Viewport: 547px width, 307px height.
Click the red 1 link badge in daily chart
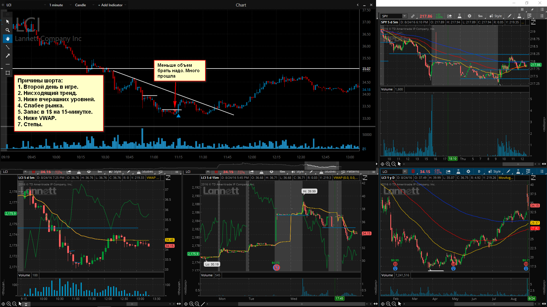413,172
